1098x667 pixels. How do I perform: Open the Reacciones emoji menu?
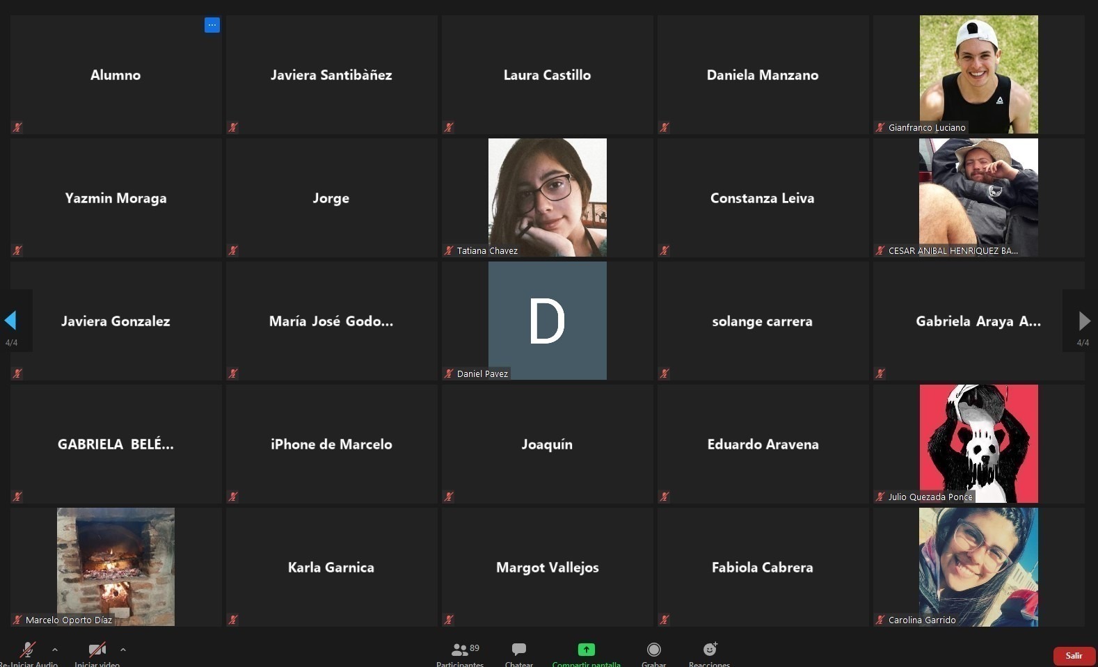(x=709, y=650)
